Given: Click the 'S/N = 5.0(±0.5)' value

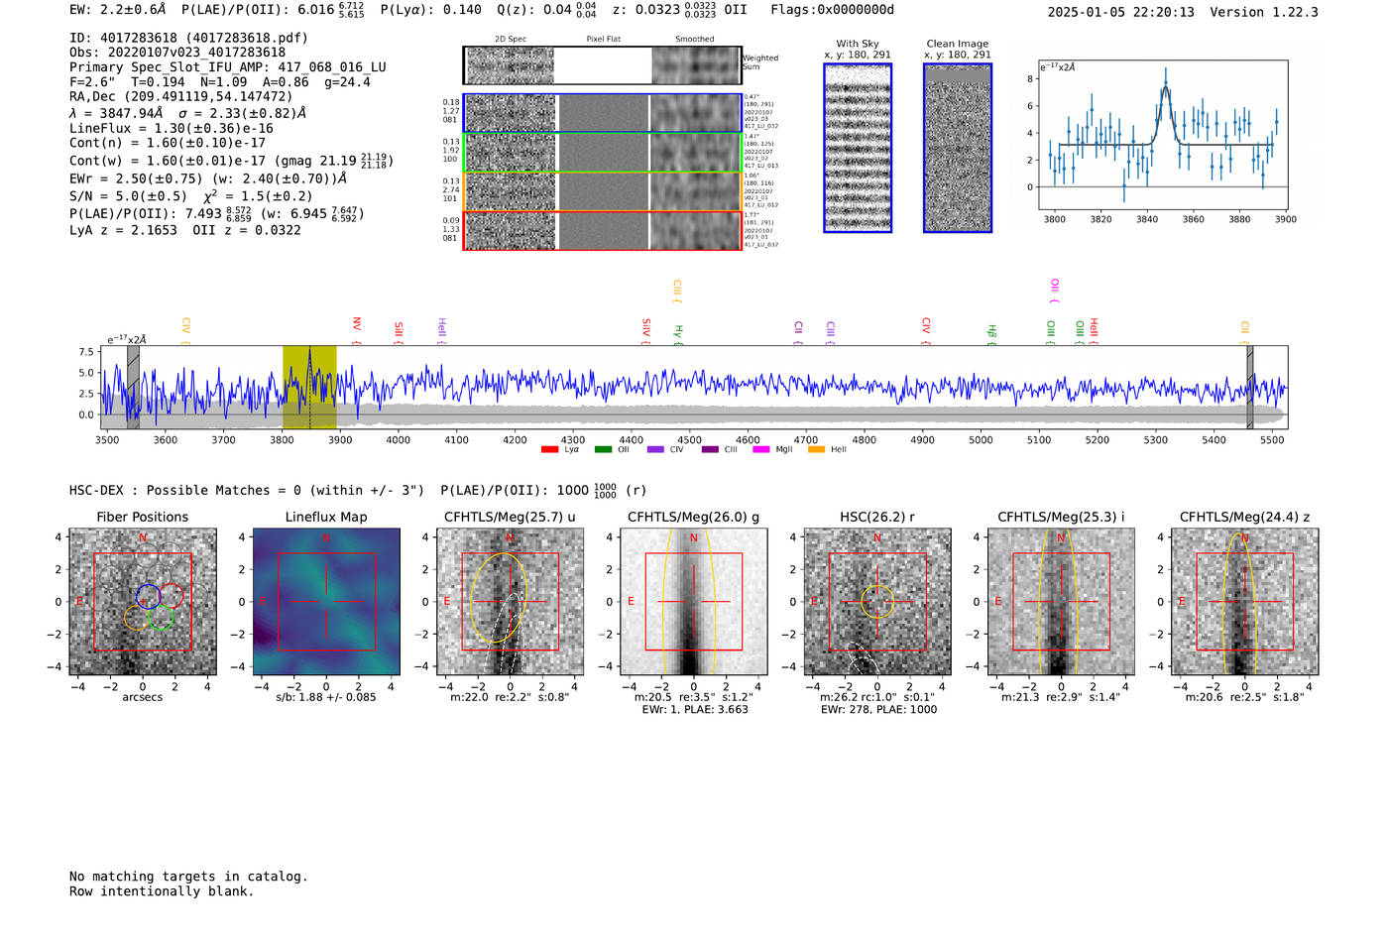Looking at the screenshot, I should click(x=128, y=196).
